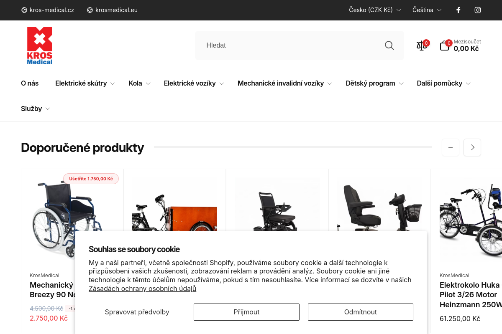This screenshot has height=334, width=502.
Task: Expand the Další pomůcky menu
Action: (444, 83)
